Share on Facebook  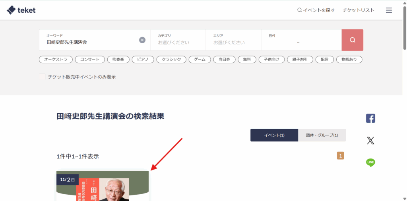[x=370, y=118]
